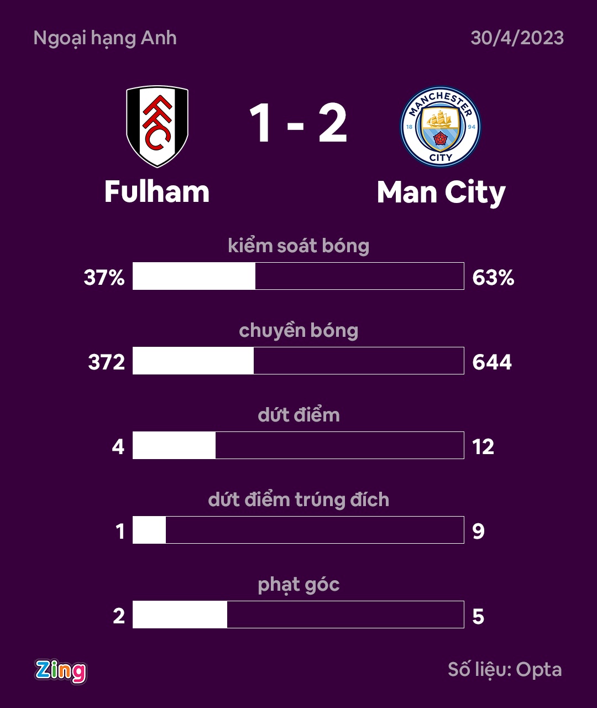The image size is (597, 708).
Task: Click the Ngoại hạng Anh league label
Action: point(105,38)
